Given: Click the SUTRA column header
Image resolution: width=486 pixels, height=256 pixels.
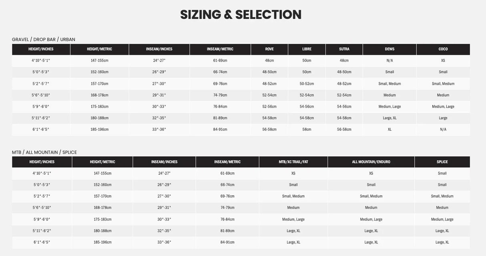Looking at the screenshot, I should tap(344, 49).
